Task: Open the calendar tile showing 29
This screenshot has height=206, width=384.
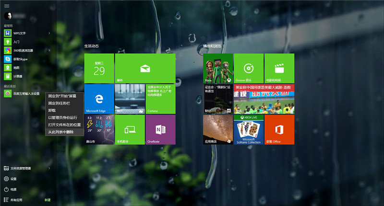Action: 99,69
